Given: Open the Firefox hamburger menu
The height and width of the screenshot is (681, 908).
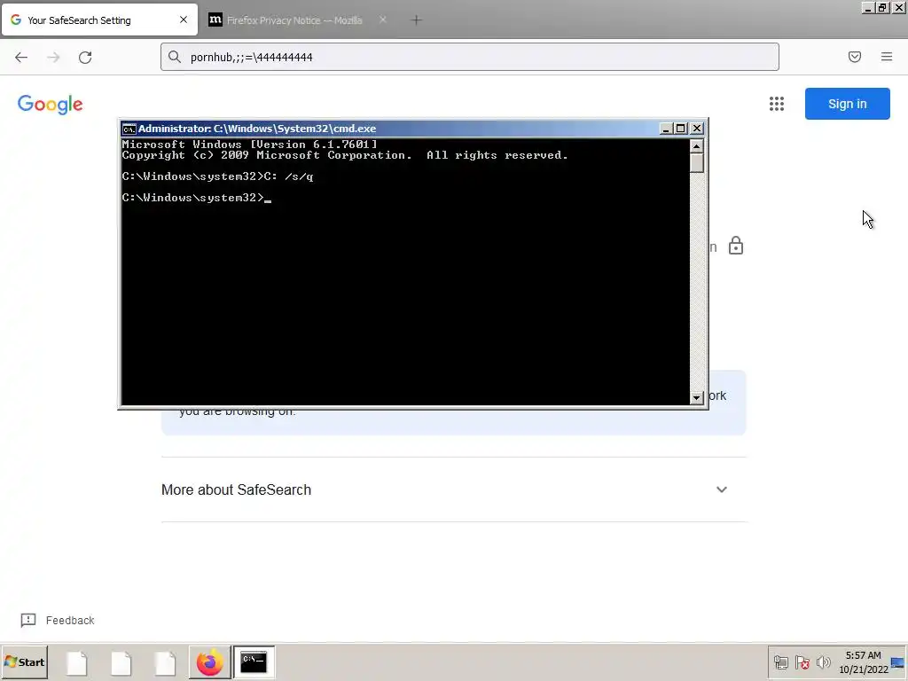Looking at the screenshot, I should [887, 57].
